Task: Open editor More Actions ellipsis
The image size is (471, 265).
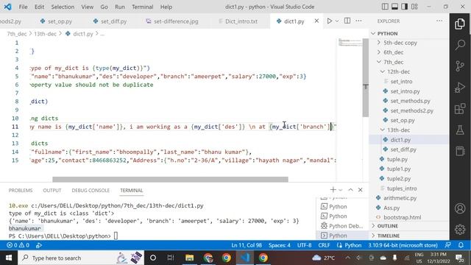Action: tap(358, 21)
